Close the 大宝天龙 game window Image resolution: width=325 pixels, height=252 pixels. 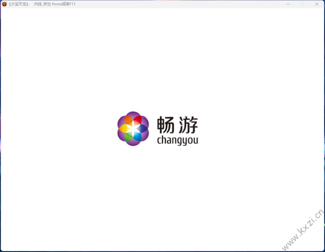click(317, 4)
